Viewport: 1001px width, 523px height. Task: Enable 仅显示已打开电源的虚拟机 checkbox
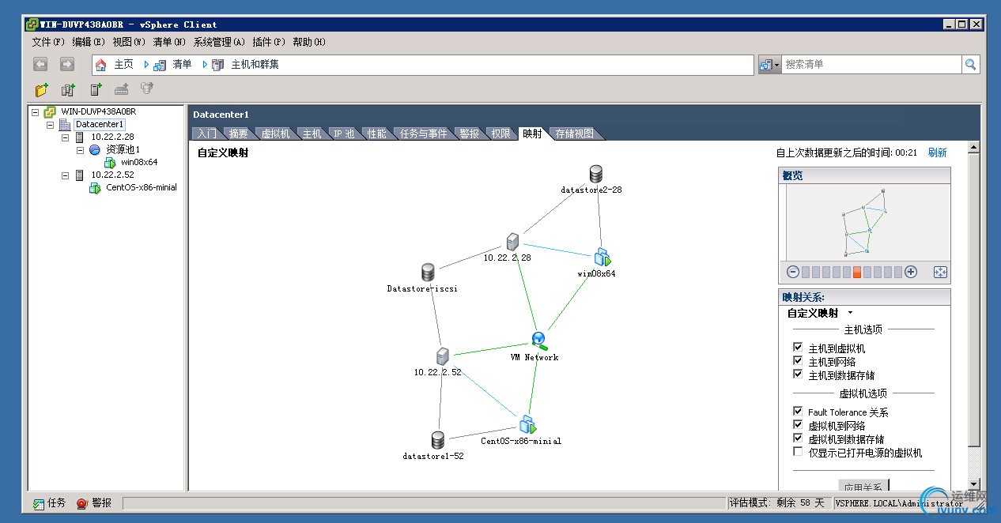798,452
